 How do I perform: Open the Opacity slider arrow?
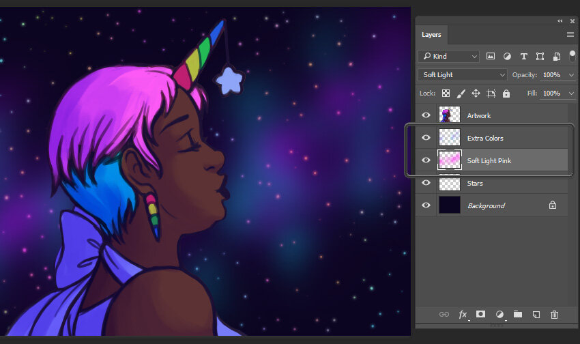[571, 74]
